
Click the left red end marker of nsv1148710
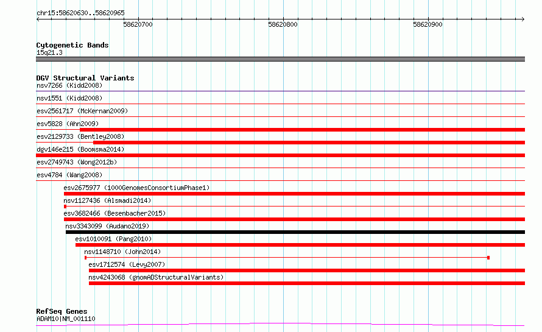(x=86, y=258)
